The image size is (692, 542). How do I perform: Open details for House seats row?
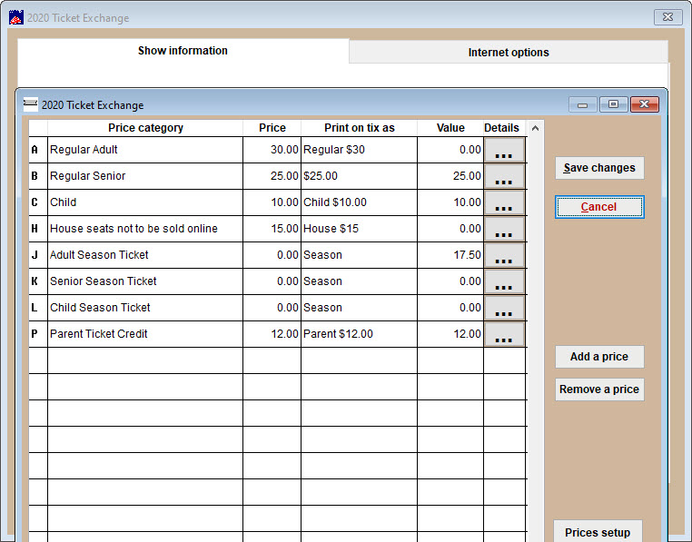pos(504,229)
